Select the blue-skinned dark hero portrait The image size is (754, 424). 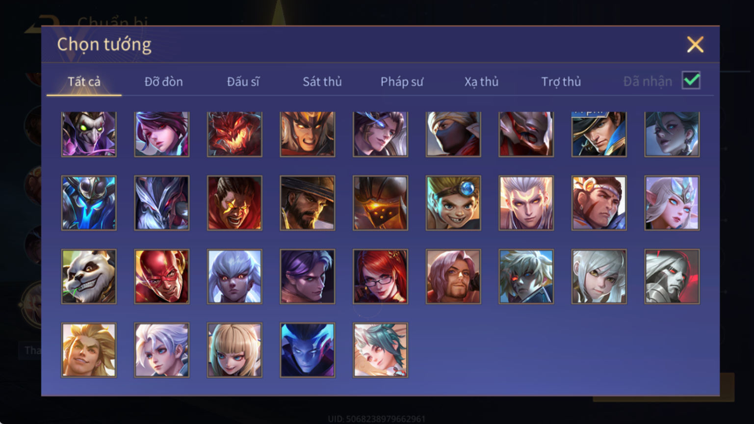(308, 350)
